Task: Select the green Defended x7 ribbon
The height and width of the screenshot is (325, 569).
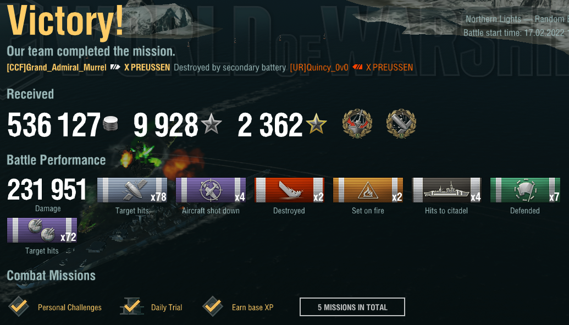Action: (x=525, y=190)
